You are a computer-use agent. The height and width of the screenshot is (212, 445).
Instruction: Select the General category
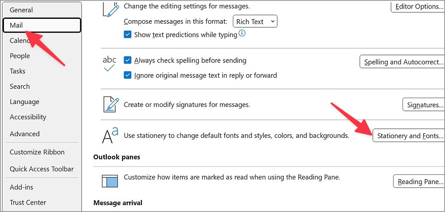coord(21,10)
